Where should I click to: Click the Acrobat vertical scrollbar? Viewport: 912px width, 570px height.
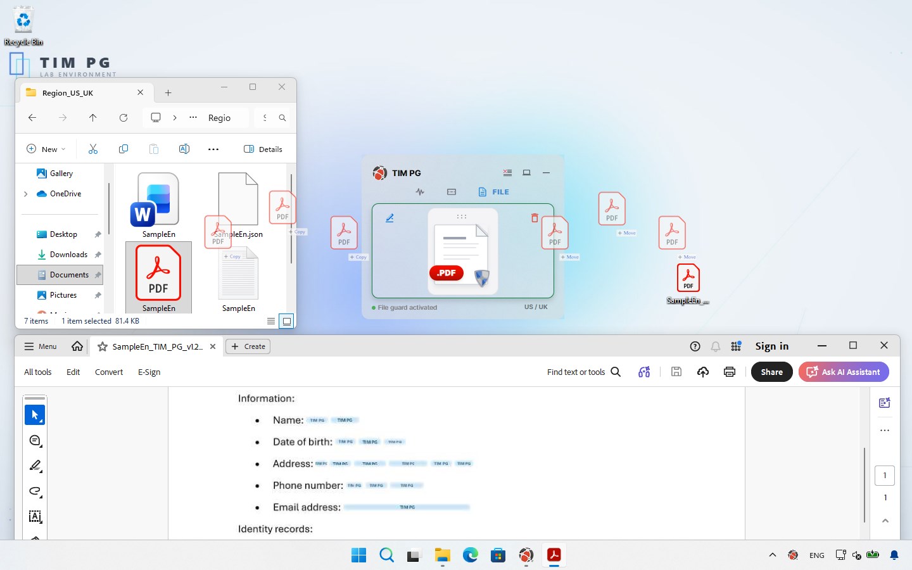[864, 484]
